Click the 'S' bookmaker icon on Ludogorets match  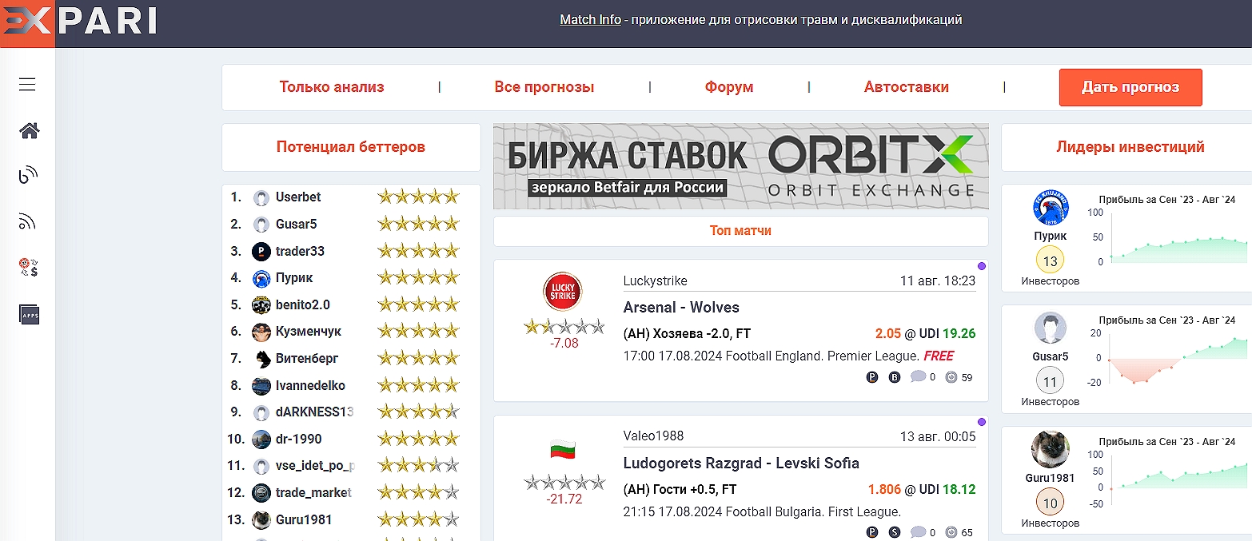(895, 532)
